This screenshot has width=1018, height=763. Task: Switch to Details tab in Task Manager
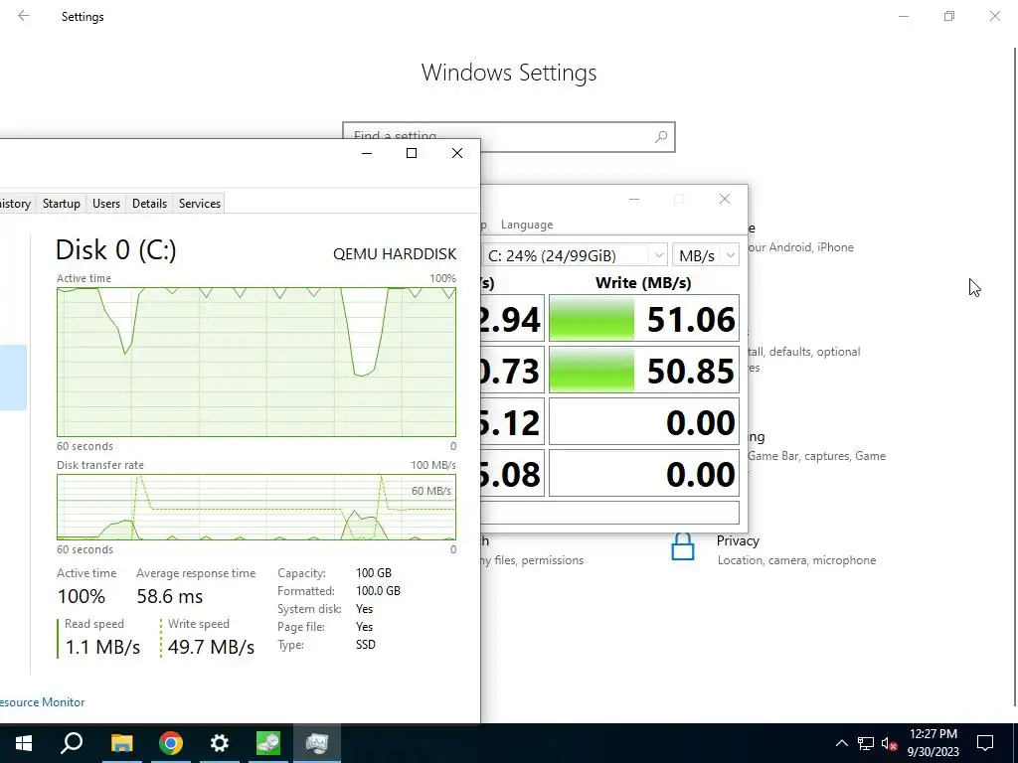pyautogui.click(x=149, y=203)
